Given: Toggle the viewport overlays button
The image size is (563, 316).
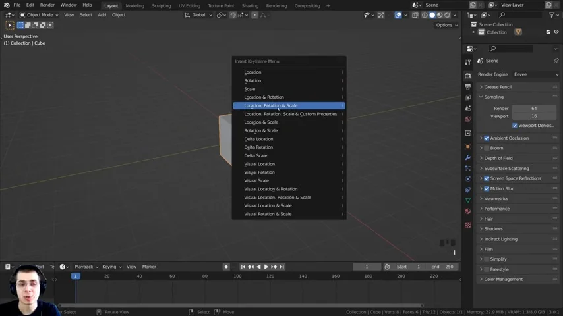Looking at the screenshot, I should point(398,15).
